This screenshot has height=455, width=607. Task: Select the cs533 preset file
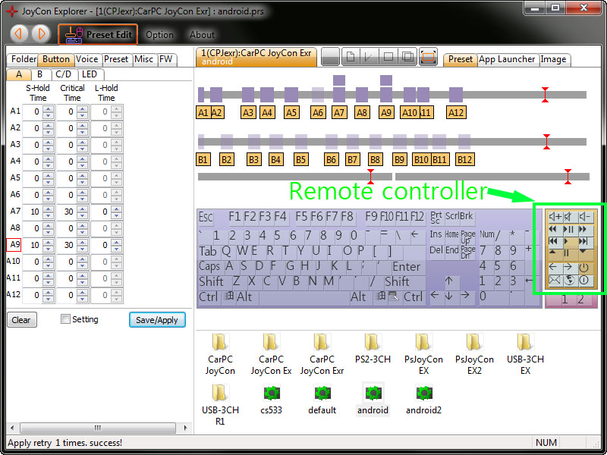coord(272,400)
